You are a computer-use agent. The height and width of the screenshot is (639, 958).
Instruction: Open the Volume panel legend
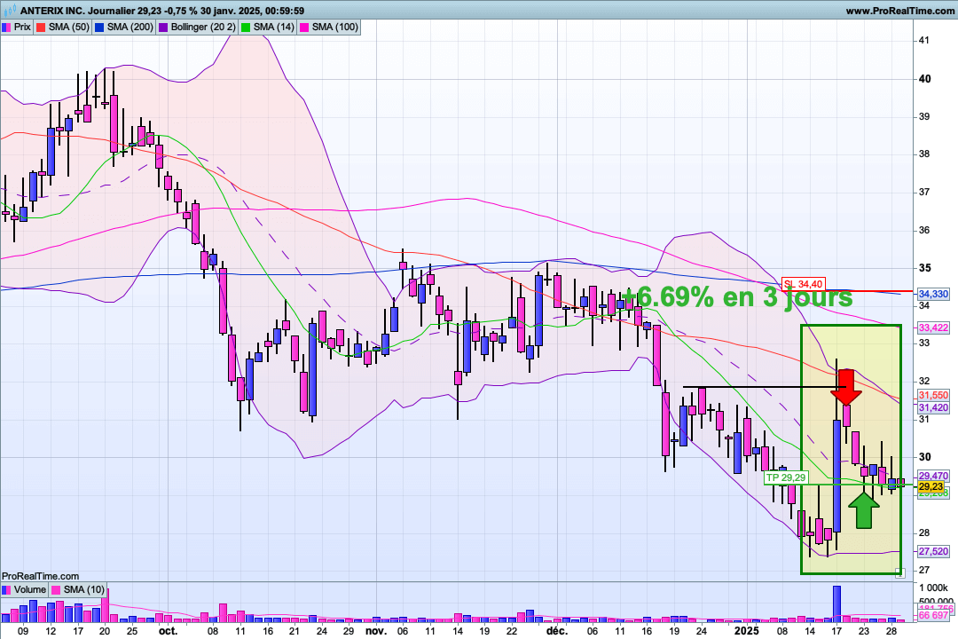pyautogui.click(x=25, y=589)
